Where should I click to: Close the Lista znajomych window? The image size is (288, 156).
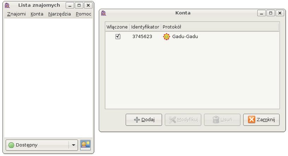click(x=88, y=5)
